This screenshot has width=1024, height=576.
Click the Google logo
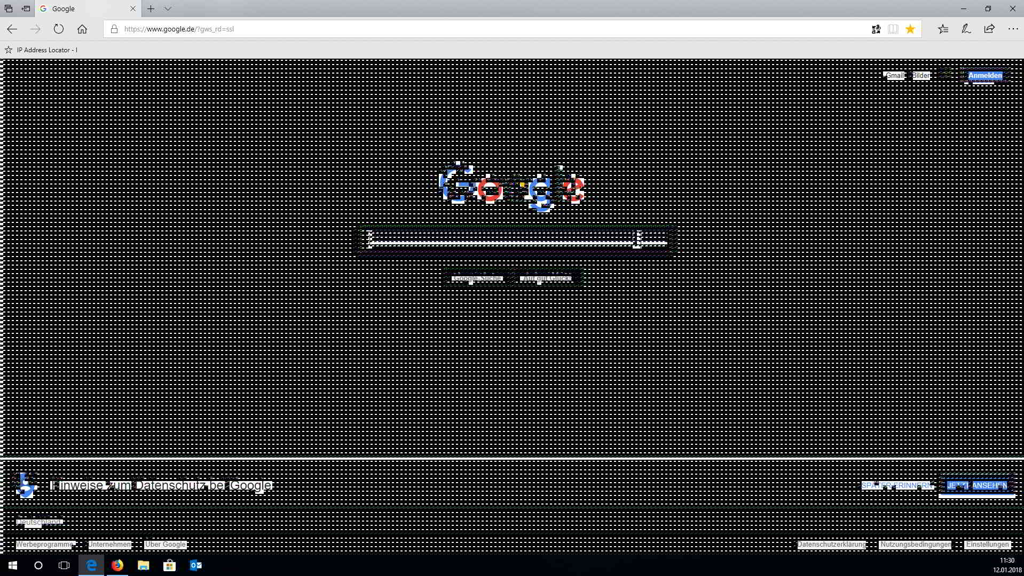click(x=512, y=188)
